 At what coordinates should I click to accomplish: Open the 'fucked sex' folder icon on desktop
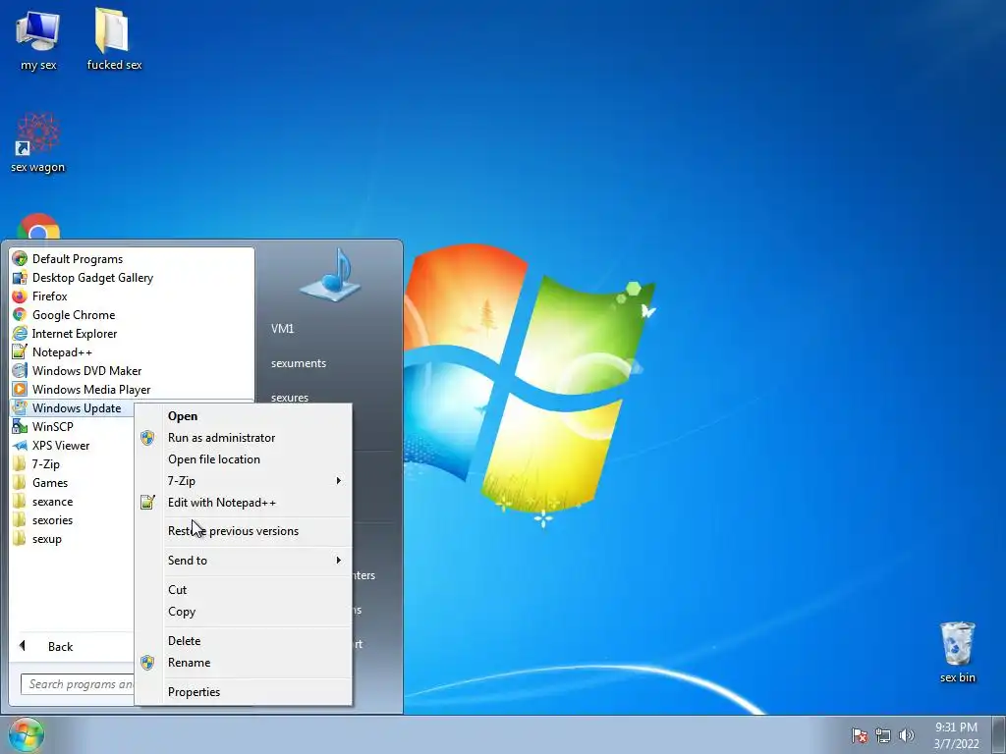coord(114,38)
